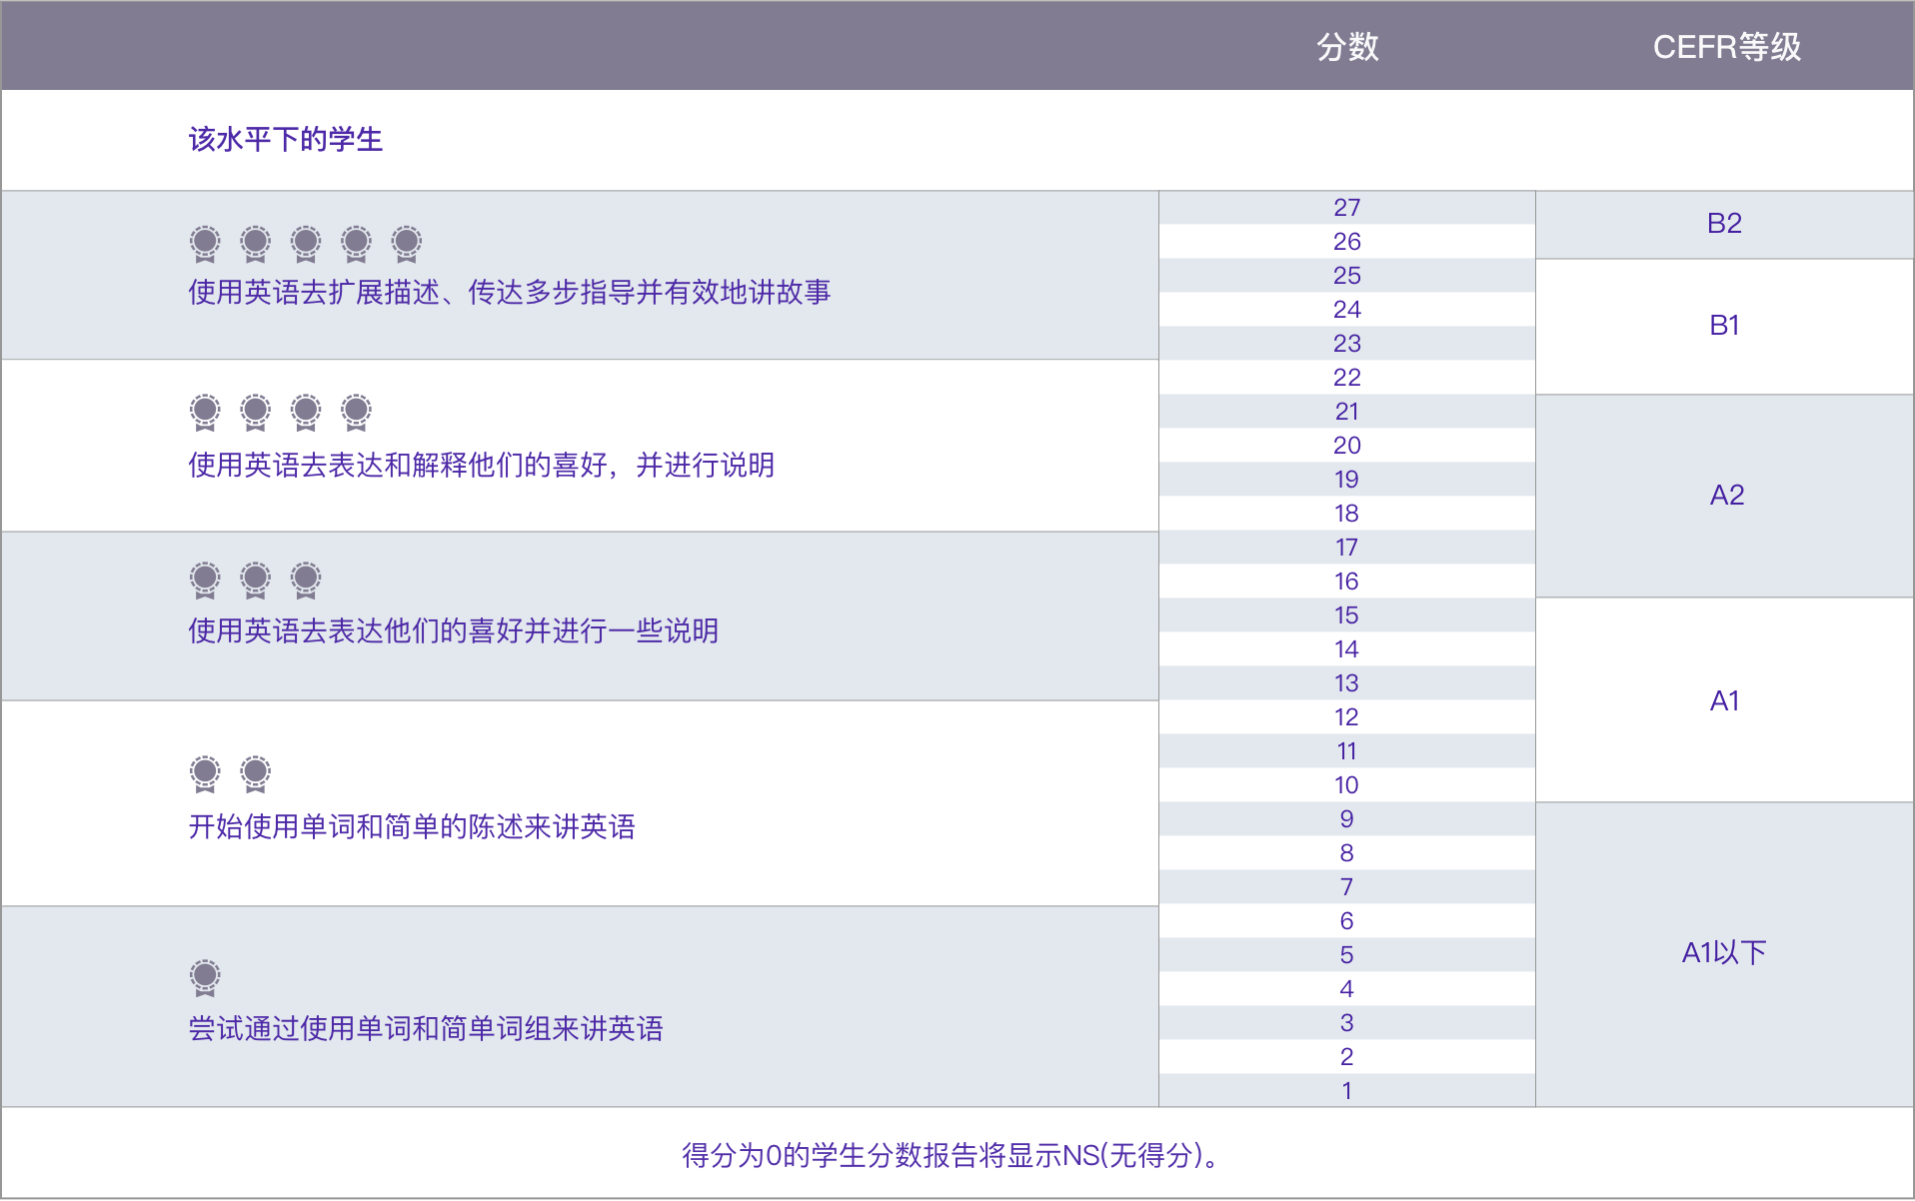Select the CEFR等级 column header
The height and width of the screenshot is (1201, 1915).
(x=1726, y=47)
